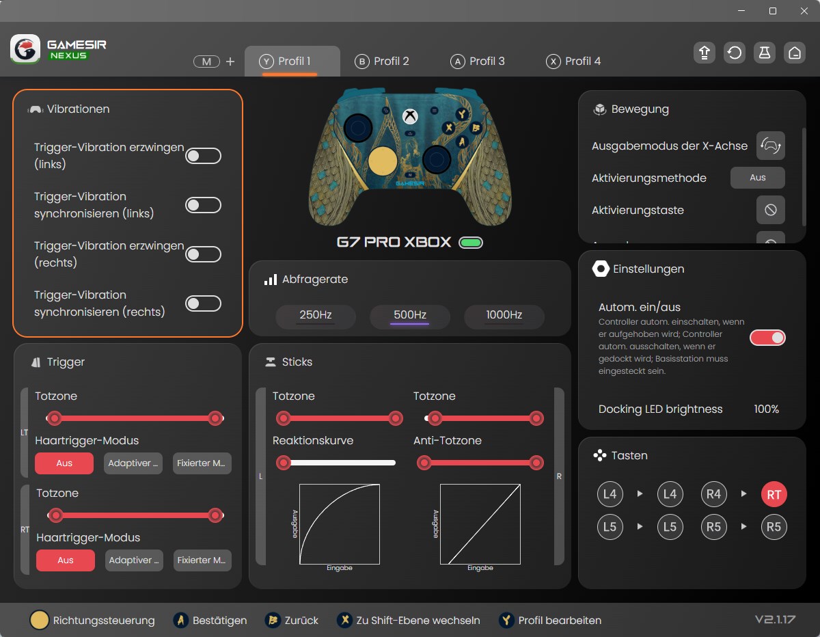Select 500Hz polling rate

410,316
